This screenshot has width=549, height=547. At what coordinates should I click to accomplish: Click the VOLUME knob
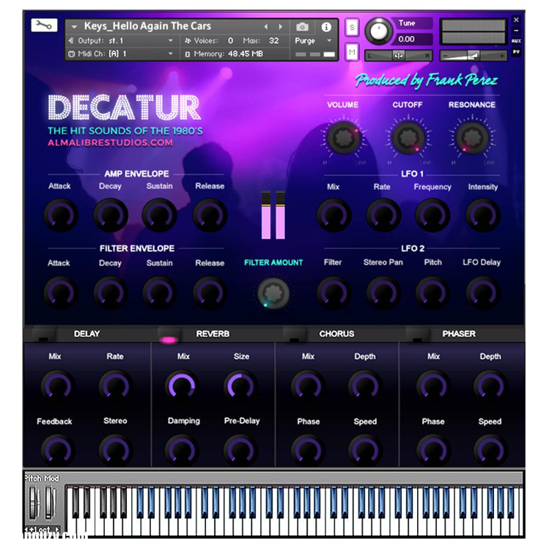[x=343, y=138]
